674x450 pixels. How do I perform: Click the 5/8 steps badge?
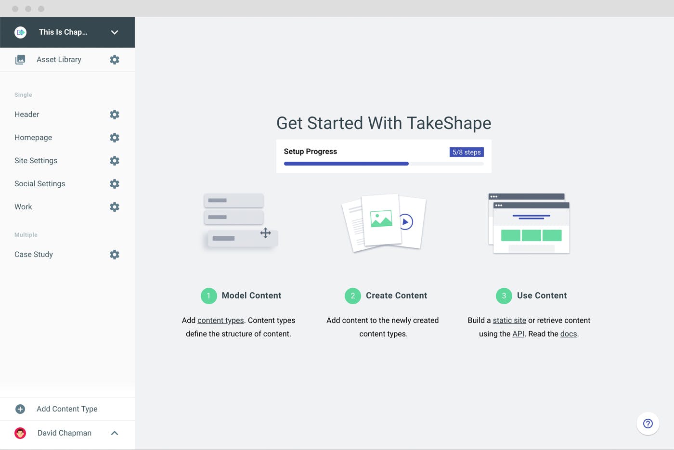coord(467,152)
